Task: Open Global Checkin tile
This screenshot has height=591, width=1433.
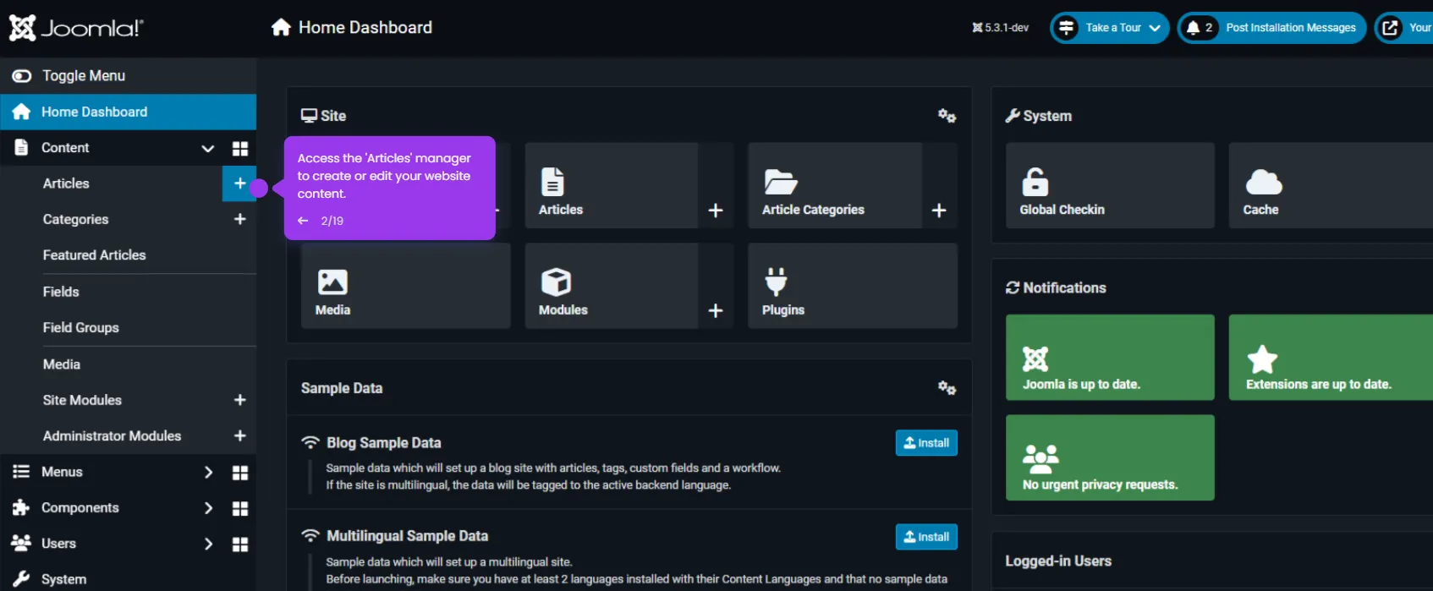Action: [x=1110, y=185]
